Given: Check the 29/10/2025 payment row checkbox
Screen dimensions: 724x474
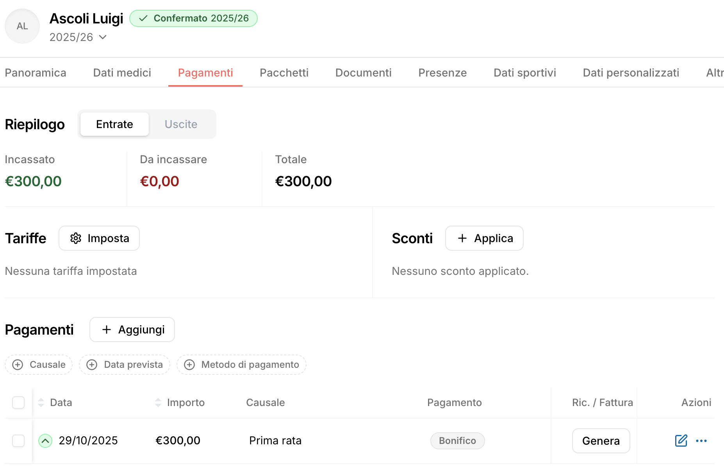Looking at the screenshot, I should (18, 441).
